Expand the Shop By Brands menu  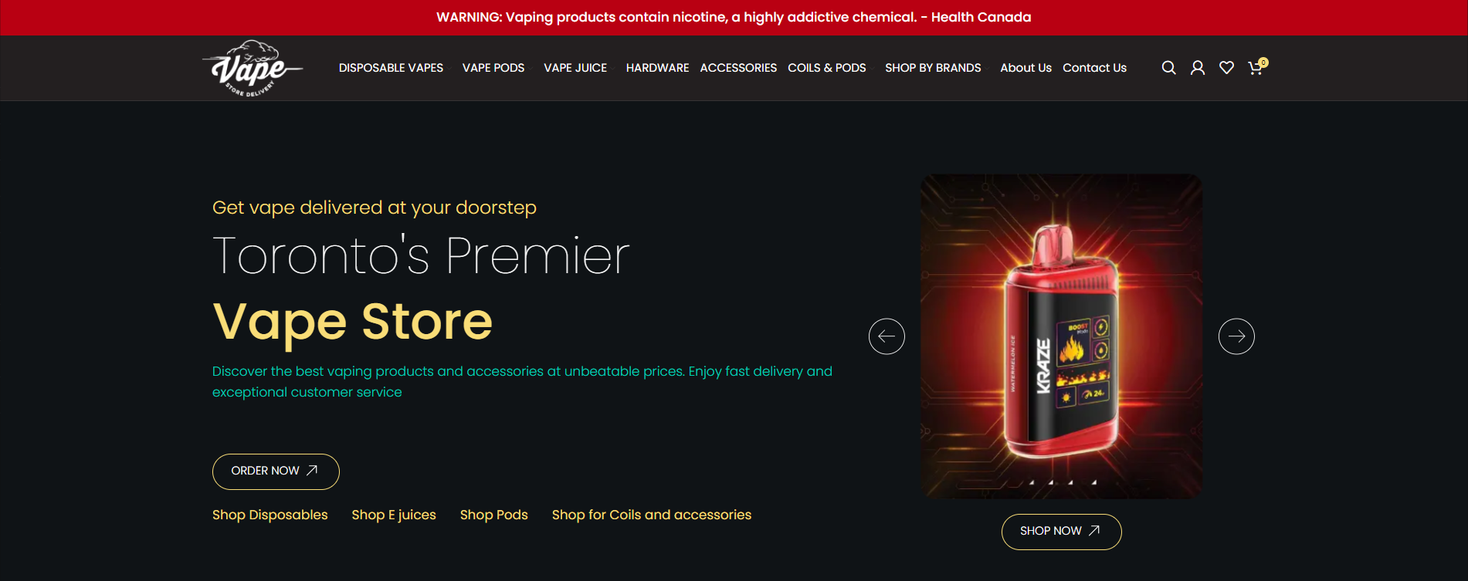[x=933, y=68]
